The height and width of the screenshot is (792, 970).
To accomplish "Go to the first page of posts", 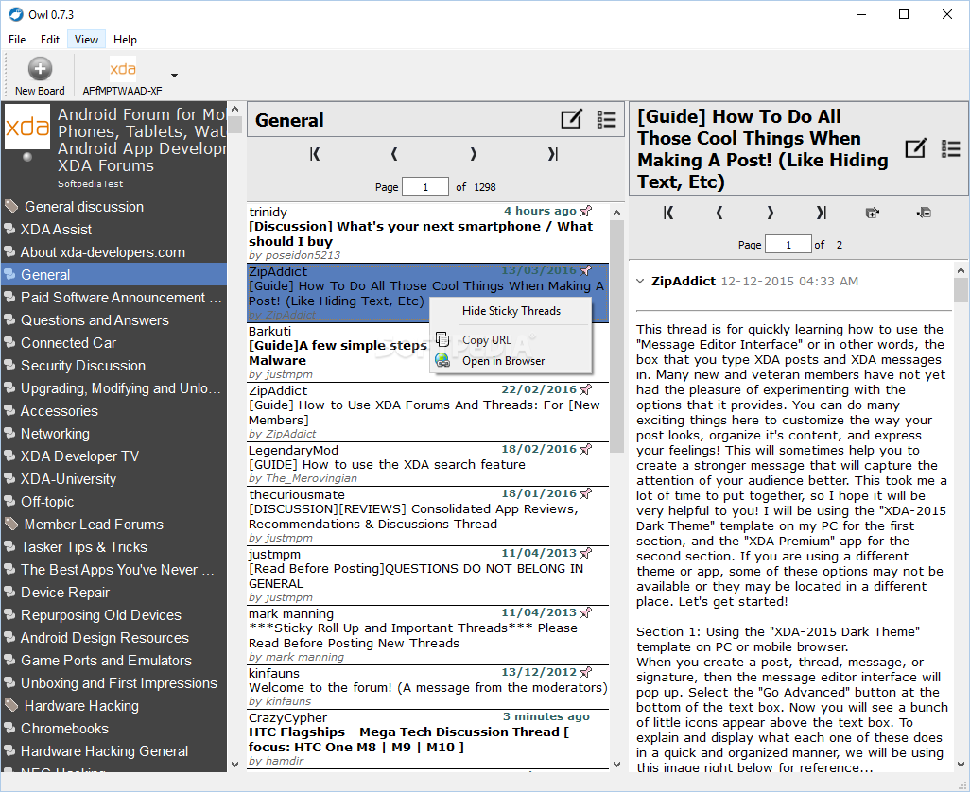I will [x=668, y=213].
